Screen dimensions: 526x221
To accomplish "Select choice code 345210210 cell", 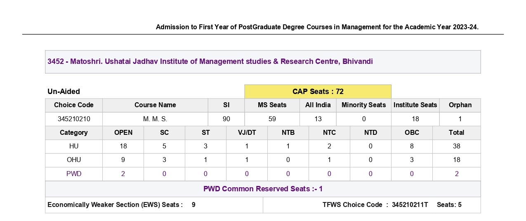I will coord(74,119).
